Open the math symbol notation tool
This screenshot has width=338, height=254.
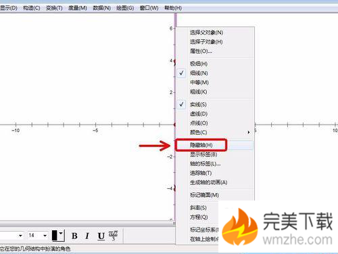[114, 236]
